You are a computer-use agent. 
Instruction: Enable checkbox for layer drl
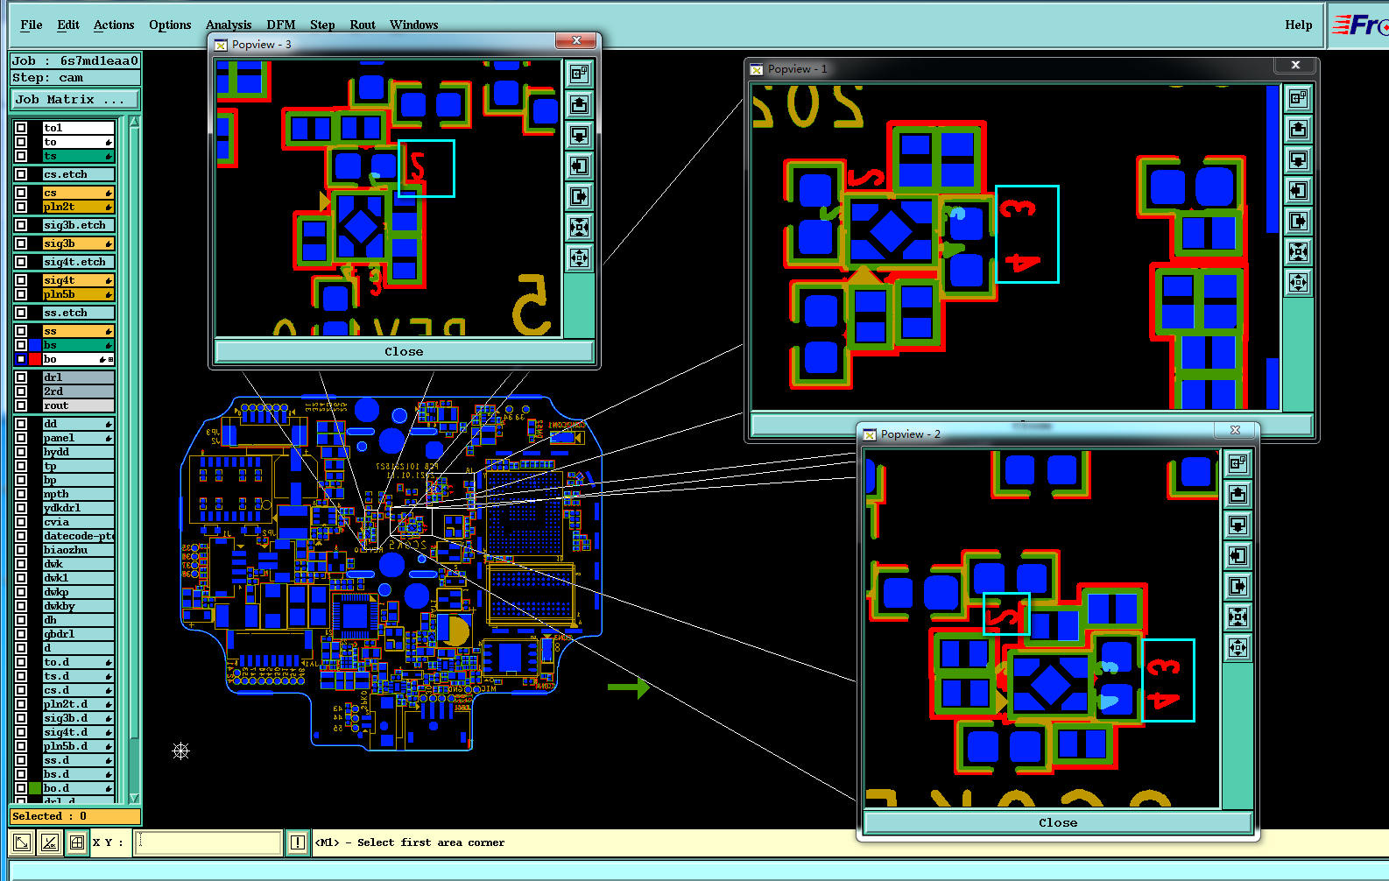coord(21,377)
